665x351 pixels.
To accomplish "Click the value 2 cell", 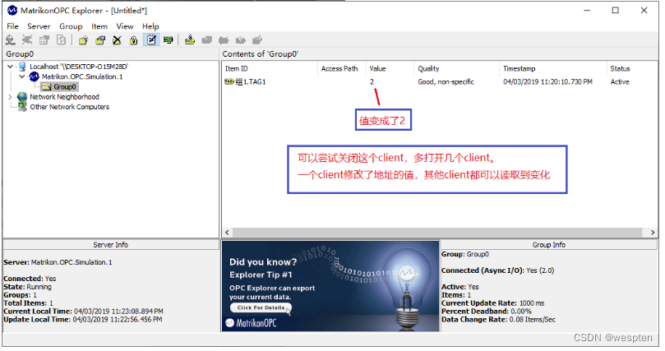I will [372, 82].
